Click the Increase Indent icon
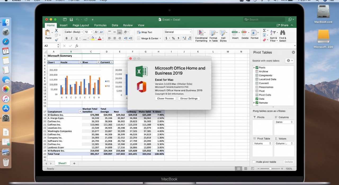 coord(131,38)
